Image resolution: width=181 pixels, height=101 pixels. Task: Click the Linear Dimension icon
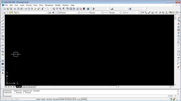click(143, 13)
